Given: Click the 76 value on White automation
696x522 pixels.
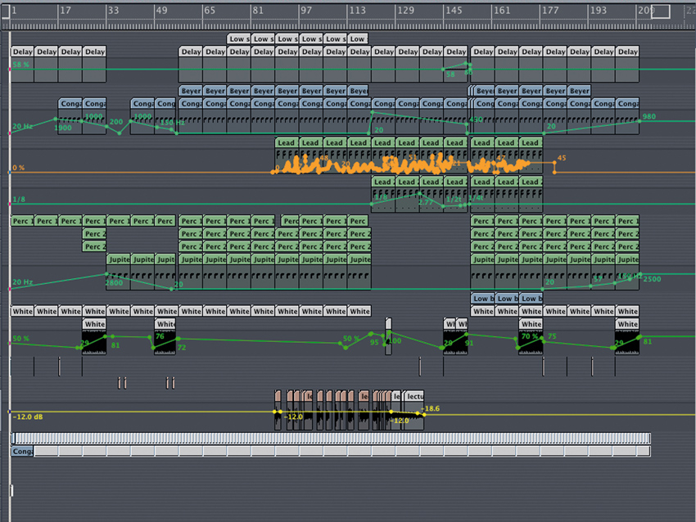Looking at the screenshot, I should 160,336.
